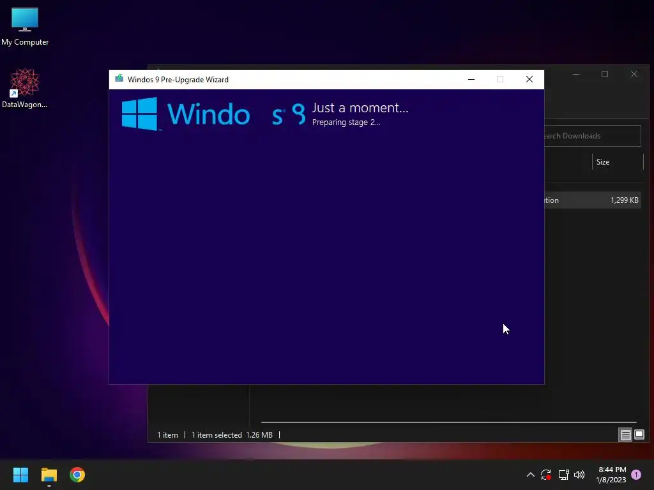
Task: Click the Search Downloads field in Explorer
Action: pyautogui.click(x=592, y=136)
